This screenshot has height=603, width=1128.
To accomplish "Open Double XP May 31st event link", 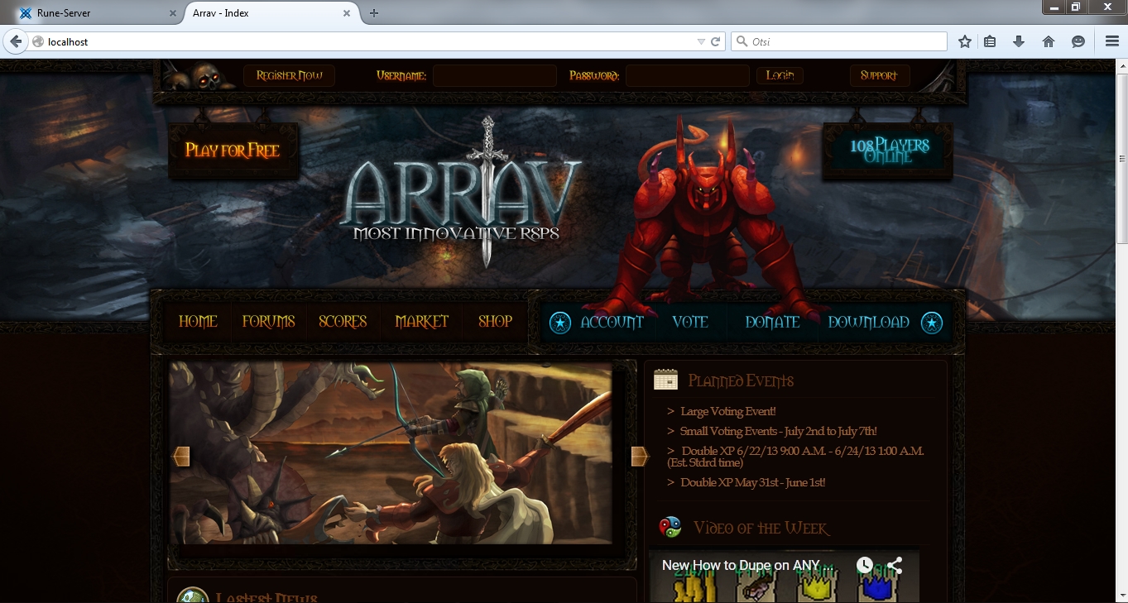I will [x=752, y=483].
